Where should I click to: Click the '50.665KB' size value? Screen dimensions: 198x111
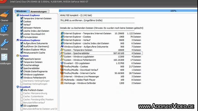pos(119,73)
